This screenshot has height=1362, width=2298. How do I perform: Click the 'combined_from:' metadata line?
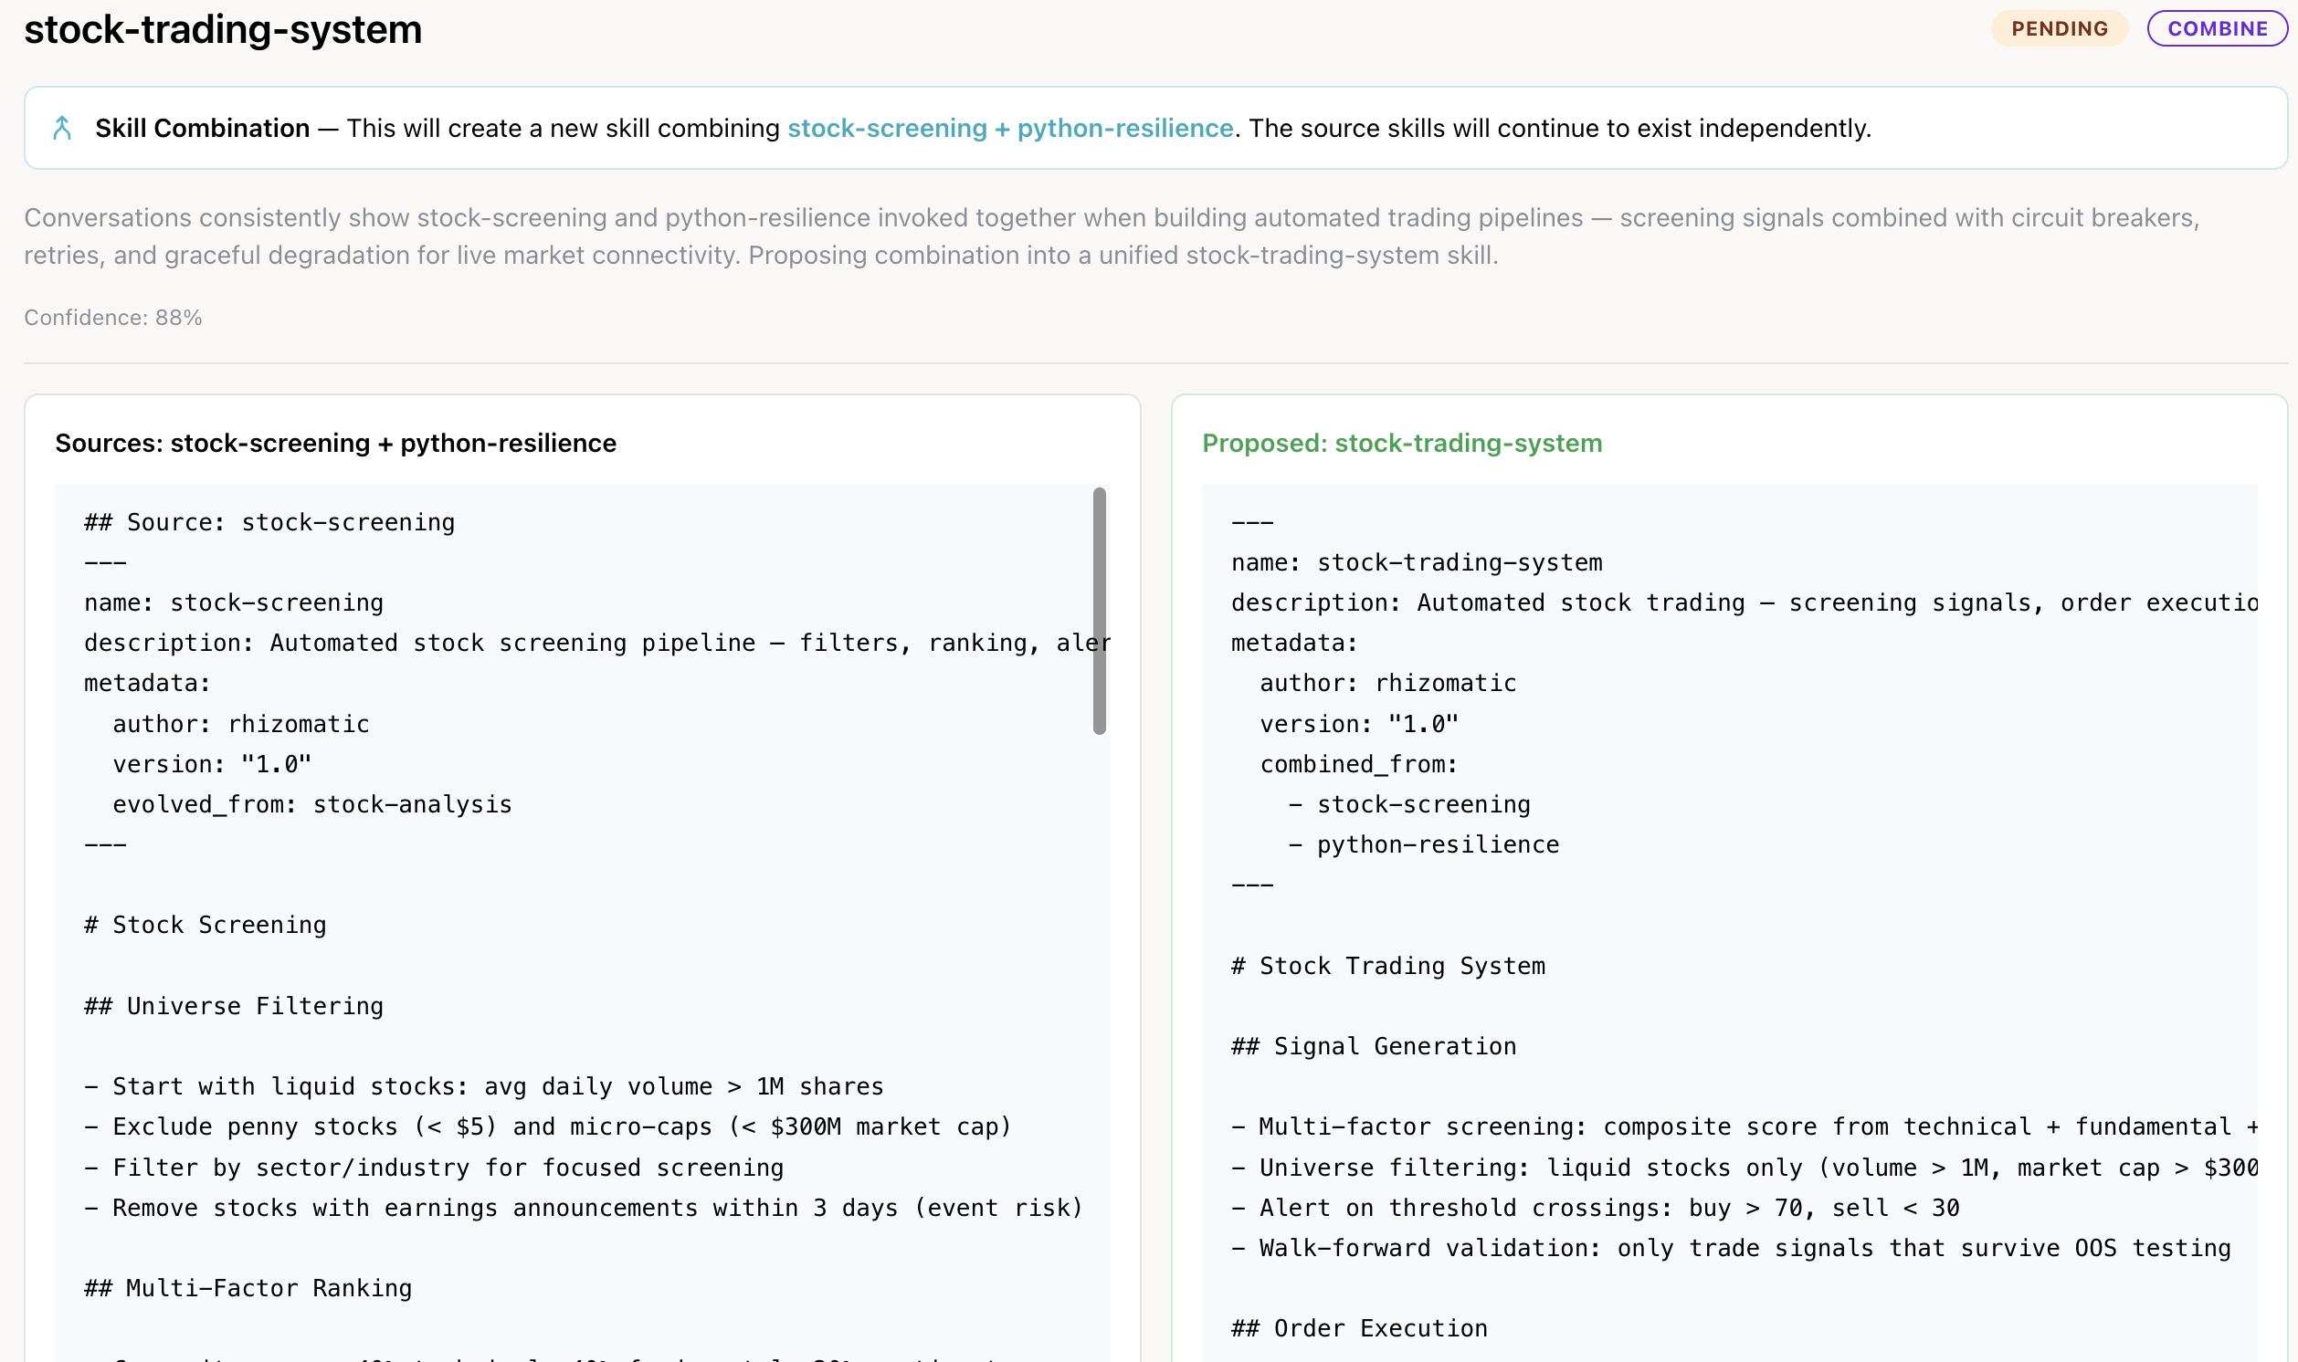(1359, 763)
